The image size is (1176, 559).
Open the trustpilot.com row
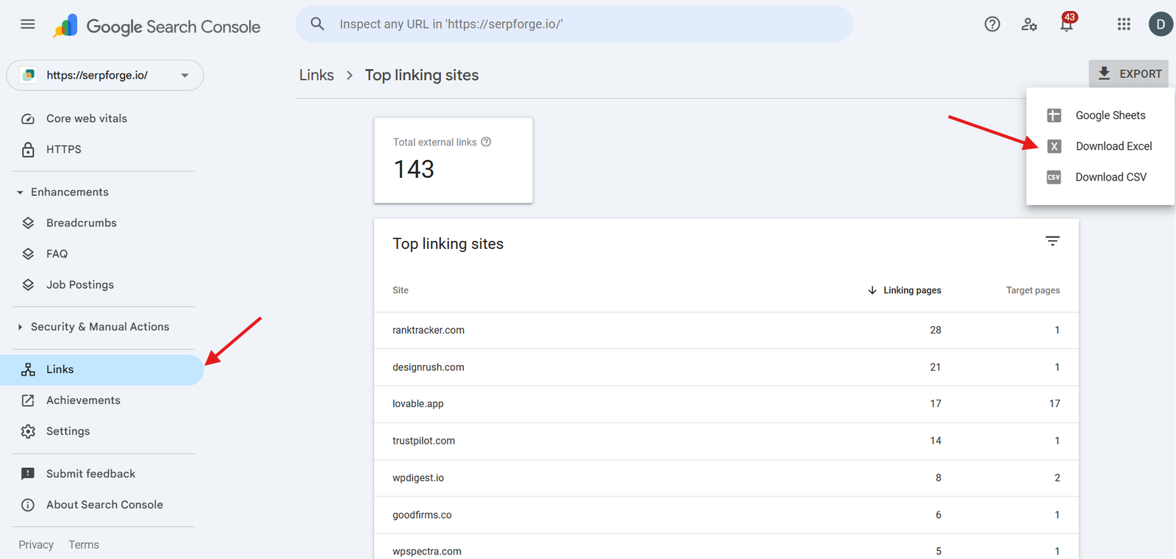726,441
